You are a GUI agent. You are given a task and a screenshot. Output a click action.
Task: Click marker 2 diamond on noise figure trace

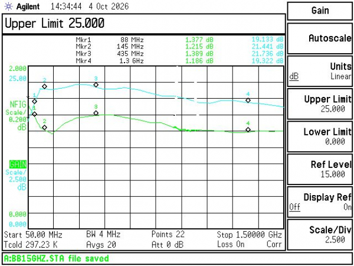[x=45, y=128]
